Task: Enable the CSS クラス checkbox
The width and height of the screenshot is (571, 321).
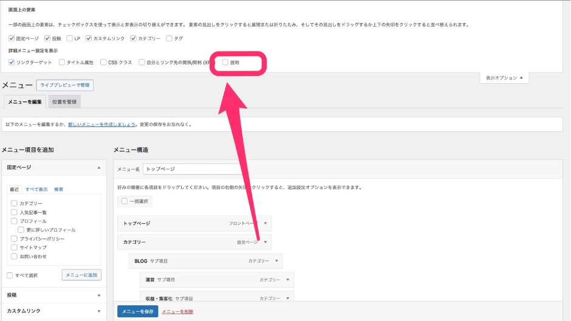Action: click(103, 62)
